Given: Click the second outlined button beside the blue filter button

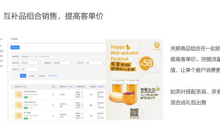Looking at the screenshot, I should pyautogui.click(x=42, y=76).
